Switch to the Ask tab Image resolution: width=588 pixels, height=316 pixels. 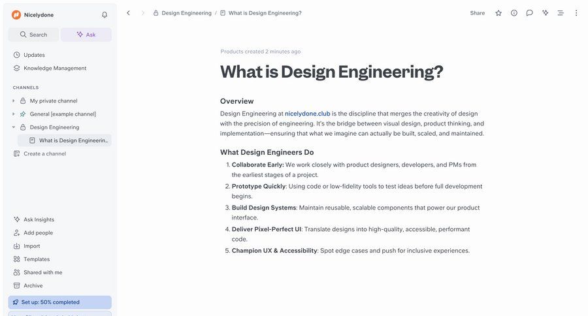[86, 35]
